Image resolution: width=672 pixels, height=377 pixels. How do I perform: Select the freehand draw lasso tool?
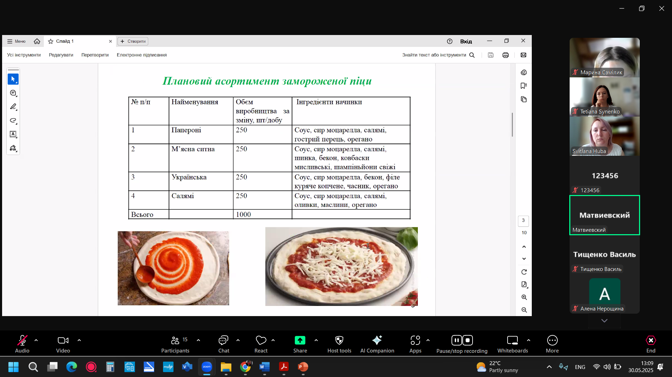point(13,120)
